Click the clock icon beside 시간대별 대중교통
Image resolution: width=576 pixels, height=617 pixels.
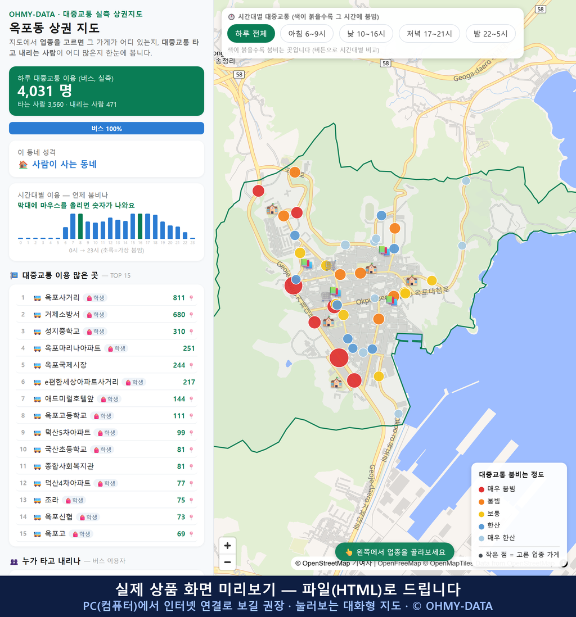pos(231,17)
